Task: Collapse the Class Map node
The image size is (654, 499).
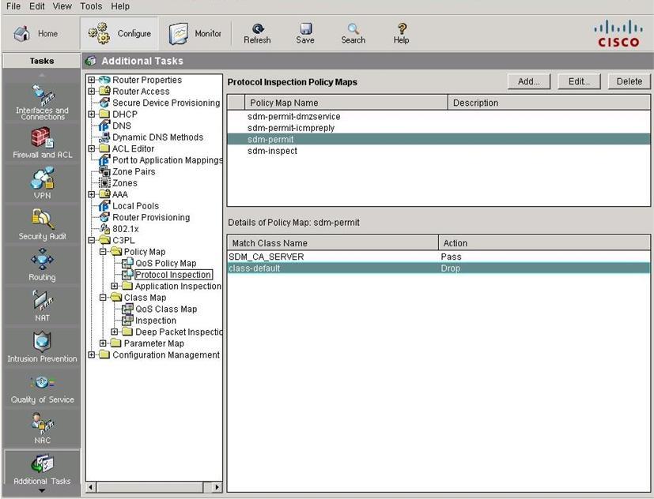Action: pos(103,298)
